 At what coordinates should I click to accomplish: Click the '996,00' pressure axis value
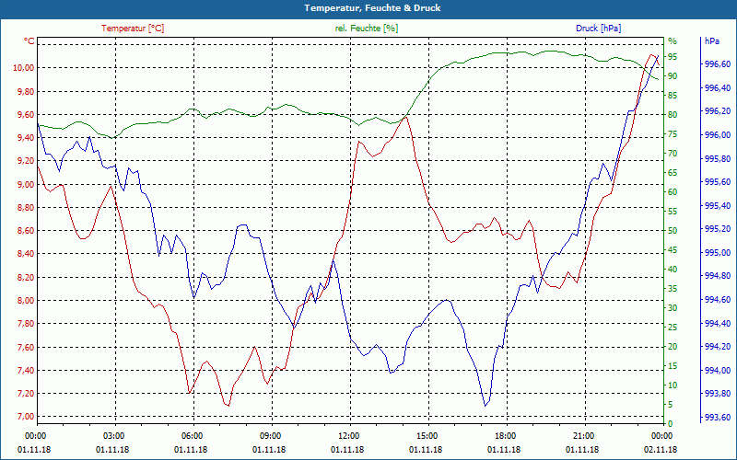coord(719,135)
